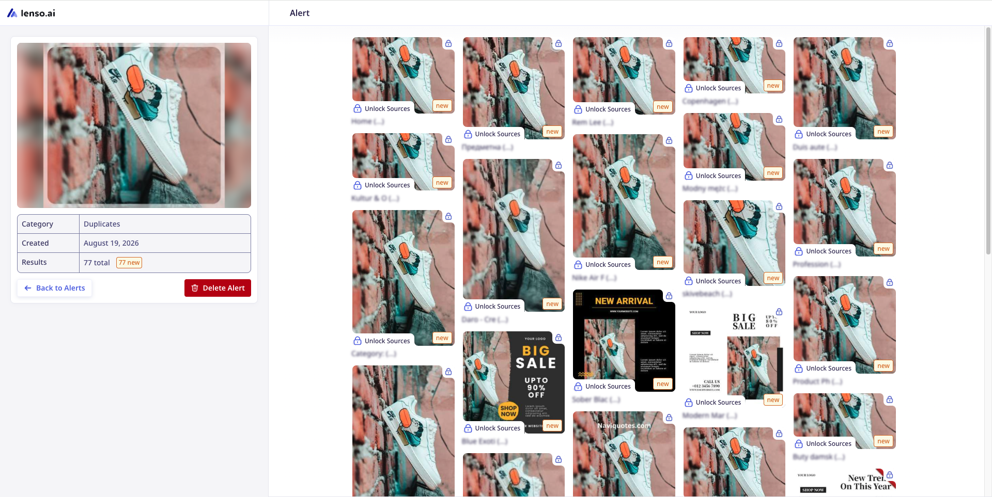The width and height of the screenshot is (992, 497).
Task: Click the new badge on the Home result
Action: coord(442,106)
